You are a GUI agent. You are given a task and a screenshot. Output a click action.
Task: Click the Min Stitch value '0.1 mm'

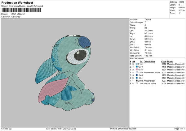coord(148,50)
